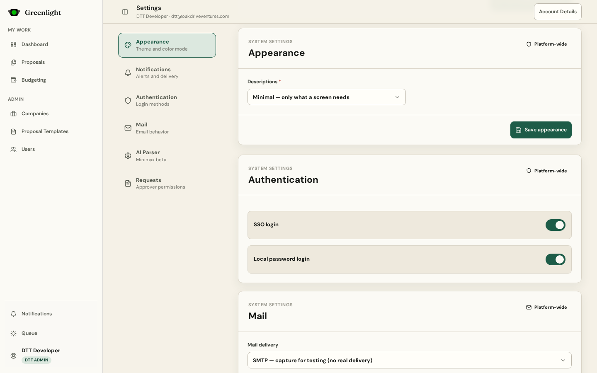Open the Queue page
The image size is (597, 373).
[51, 333]
